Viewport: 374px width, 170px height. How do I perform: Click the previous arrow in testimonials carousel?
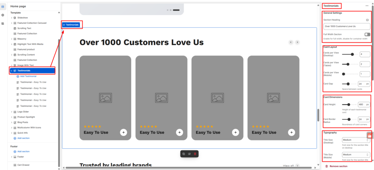point(291,42)
